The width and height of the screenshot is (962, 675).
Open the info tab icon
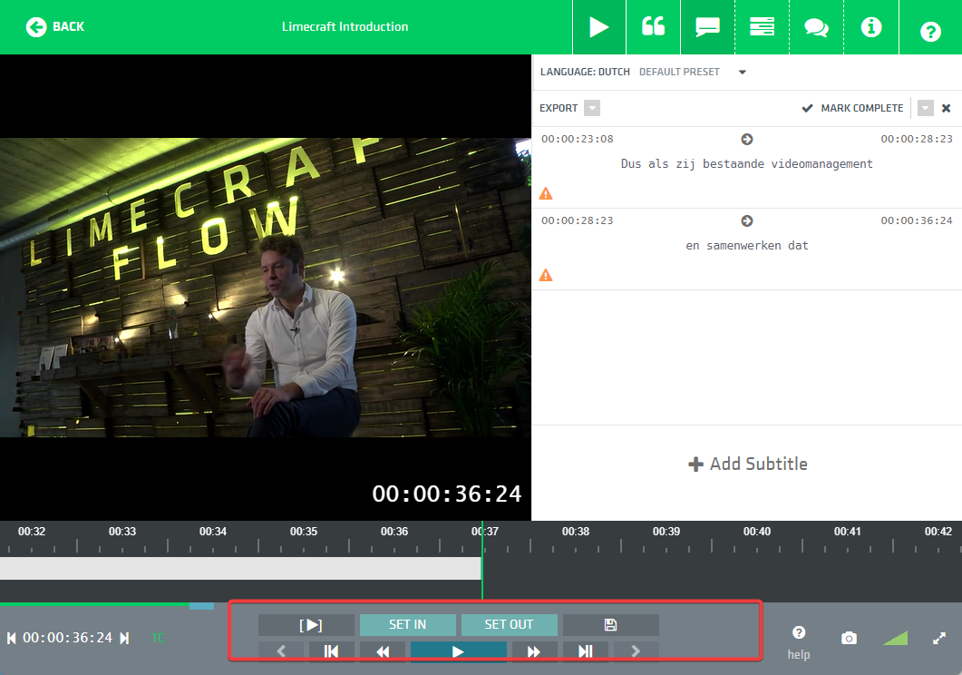click(x=871, y=27)
